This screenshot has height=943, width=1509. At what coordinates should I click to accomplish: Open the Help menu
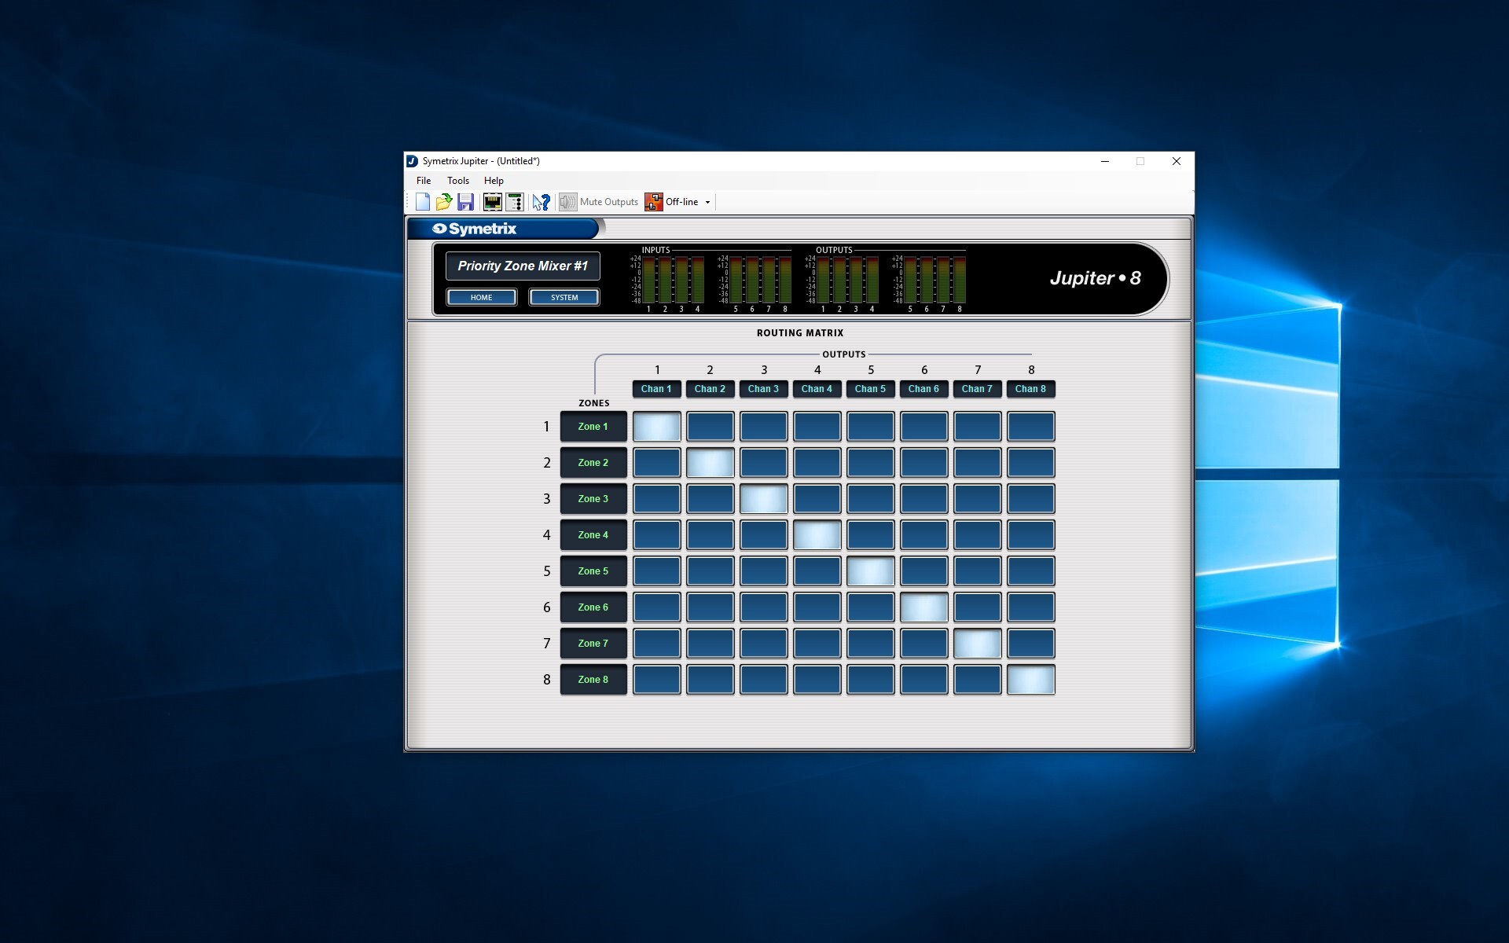[494, 181]
